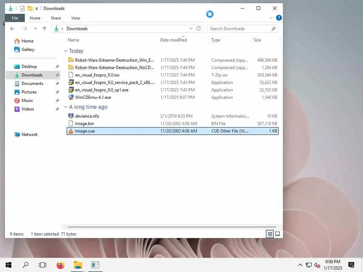Go up one folder level
This screenshot has width=363, height=272.
[x=44, y=29]
